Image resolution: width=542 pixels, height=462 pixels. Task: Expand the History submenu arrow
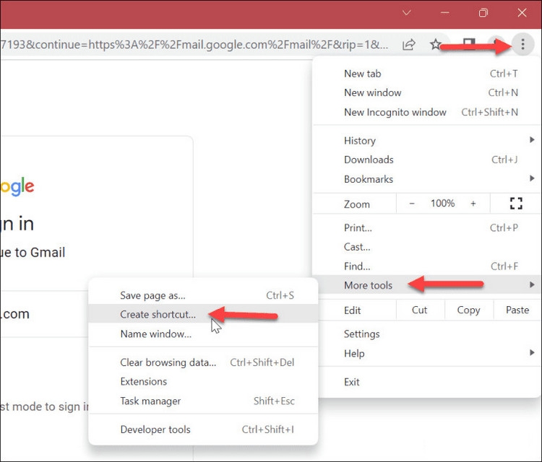532,140
